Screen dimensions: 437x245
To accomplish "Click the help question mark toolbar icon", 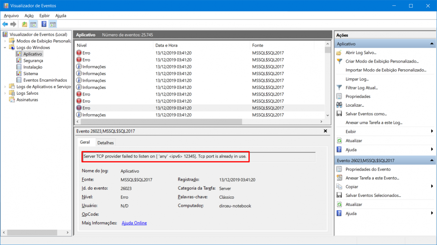I will click(43, 24).
